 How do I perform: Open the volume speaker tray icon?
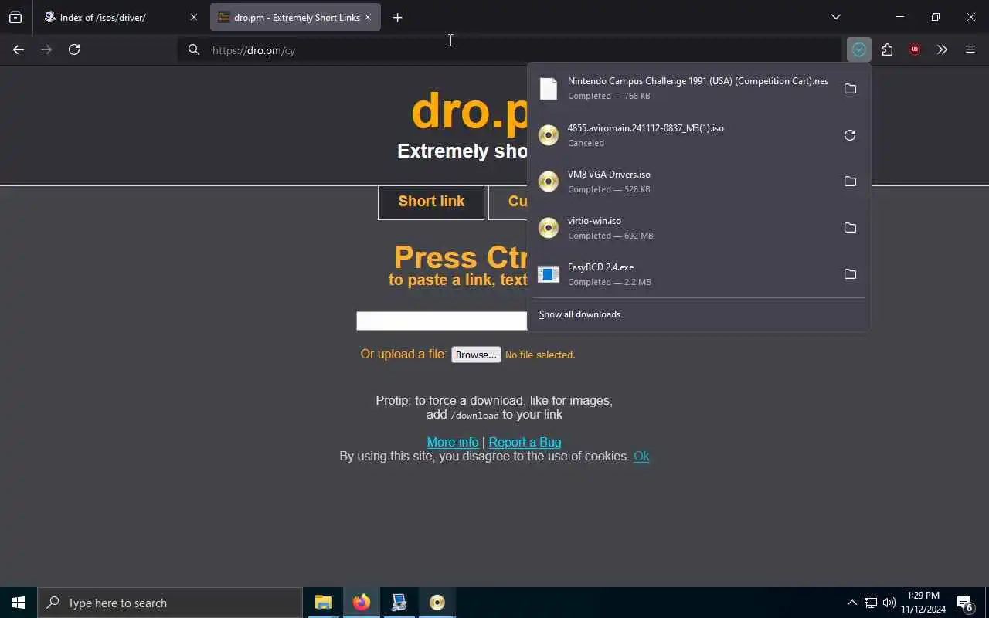click(x=889, y=603)
